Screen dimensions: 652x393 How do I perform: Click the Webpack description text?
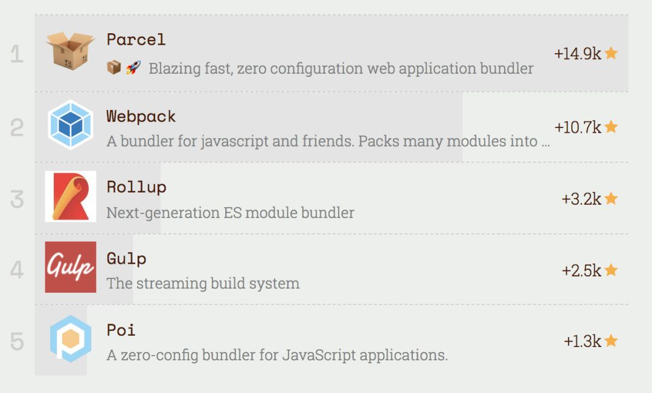tap(328, 141)
